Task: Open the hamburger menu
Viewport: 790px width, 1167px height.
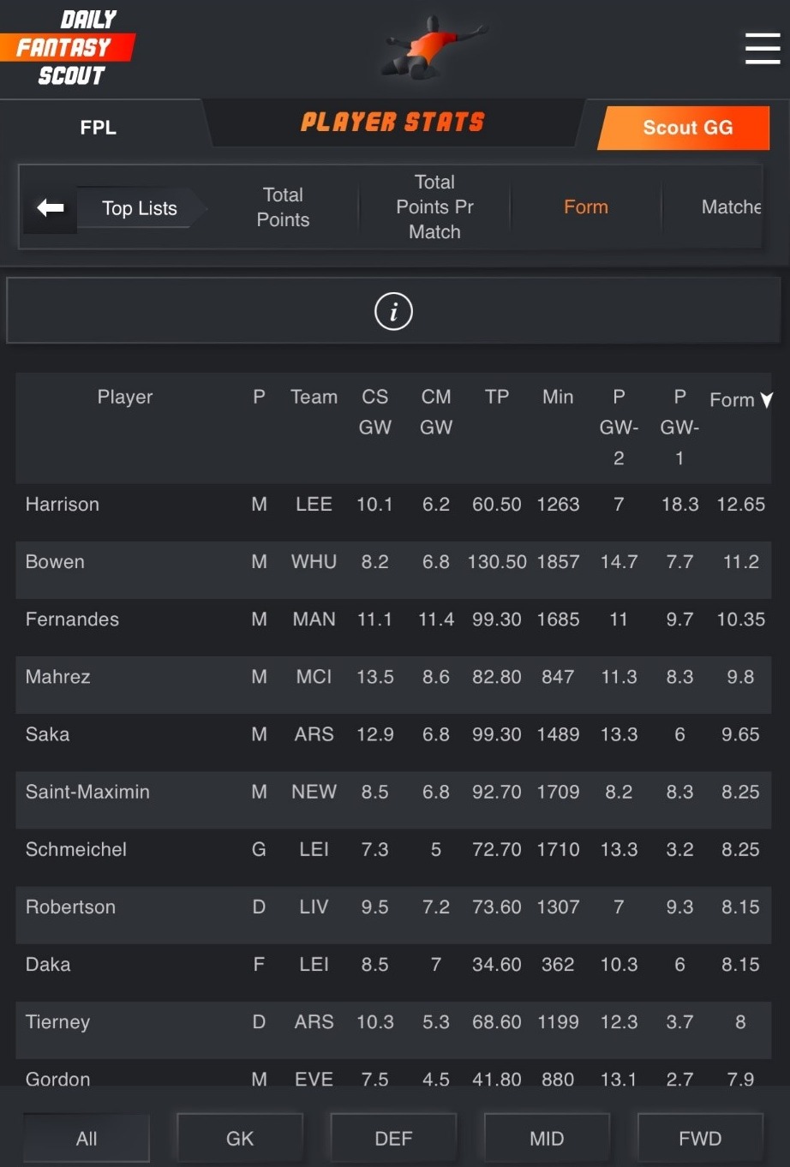Action: coord(762,49)
